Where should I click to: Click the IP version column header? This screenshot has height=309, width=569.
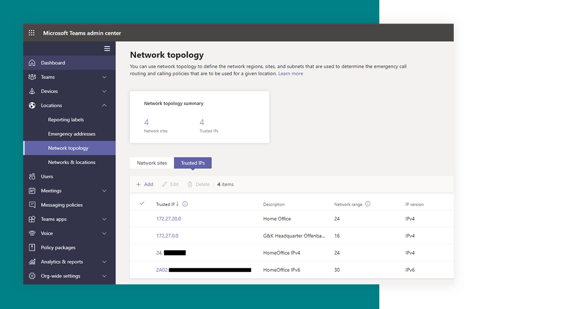pyautogui.click(x=414, y=204)
